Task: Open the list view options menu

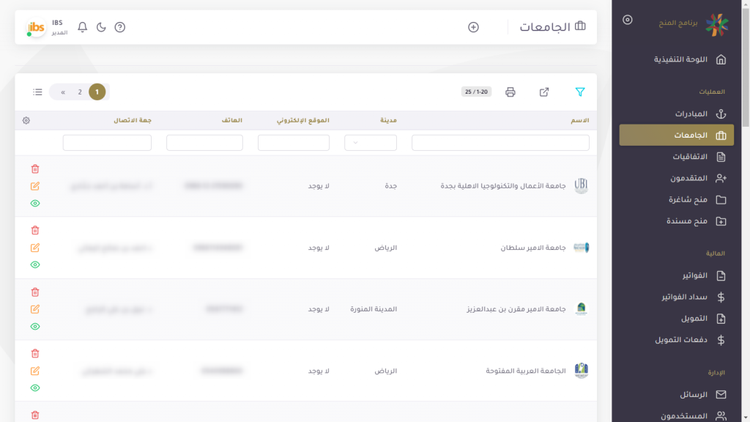Action: (37, 92)
